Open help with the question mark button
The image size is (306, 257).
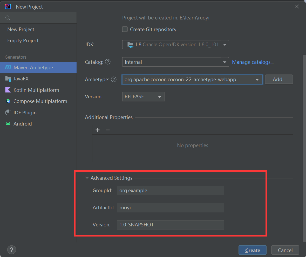[x=12, y=250]
